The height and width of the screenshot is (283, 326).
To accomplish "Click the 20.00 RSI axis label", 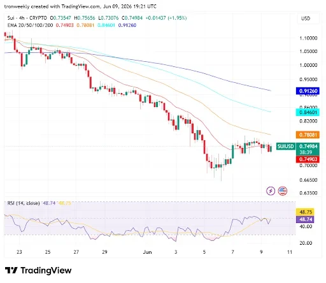I will [306, 243].
